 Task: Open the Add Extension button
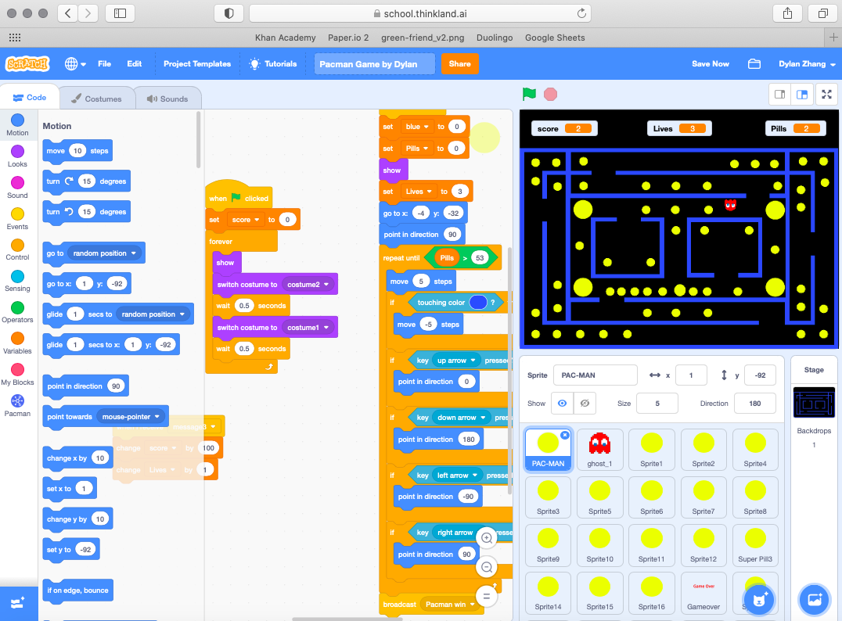point(18,603)
